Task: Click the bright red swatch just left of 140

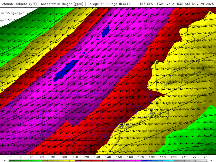Action: pos(105,161)
